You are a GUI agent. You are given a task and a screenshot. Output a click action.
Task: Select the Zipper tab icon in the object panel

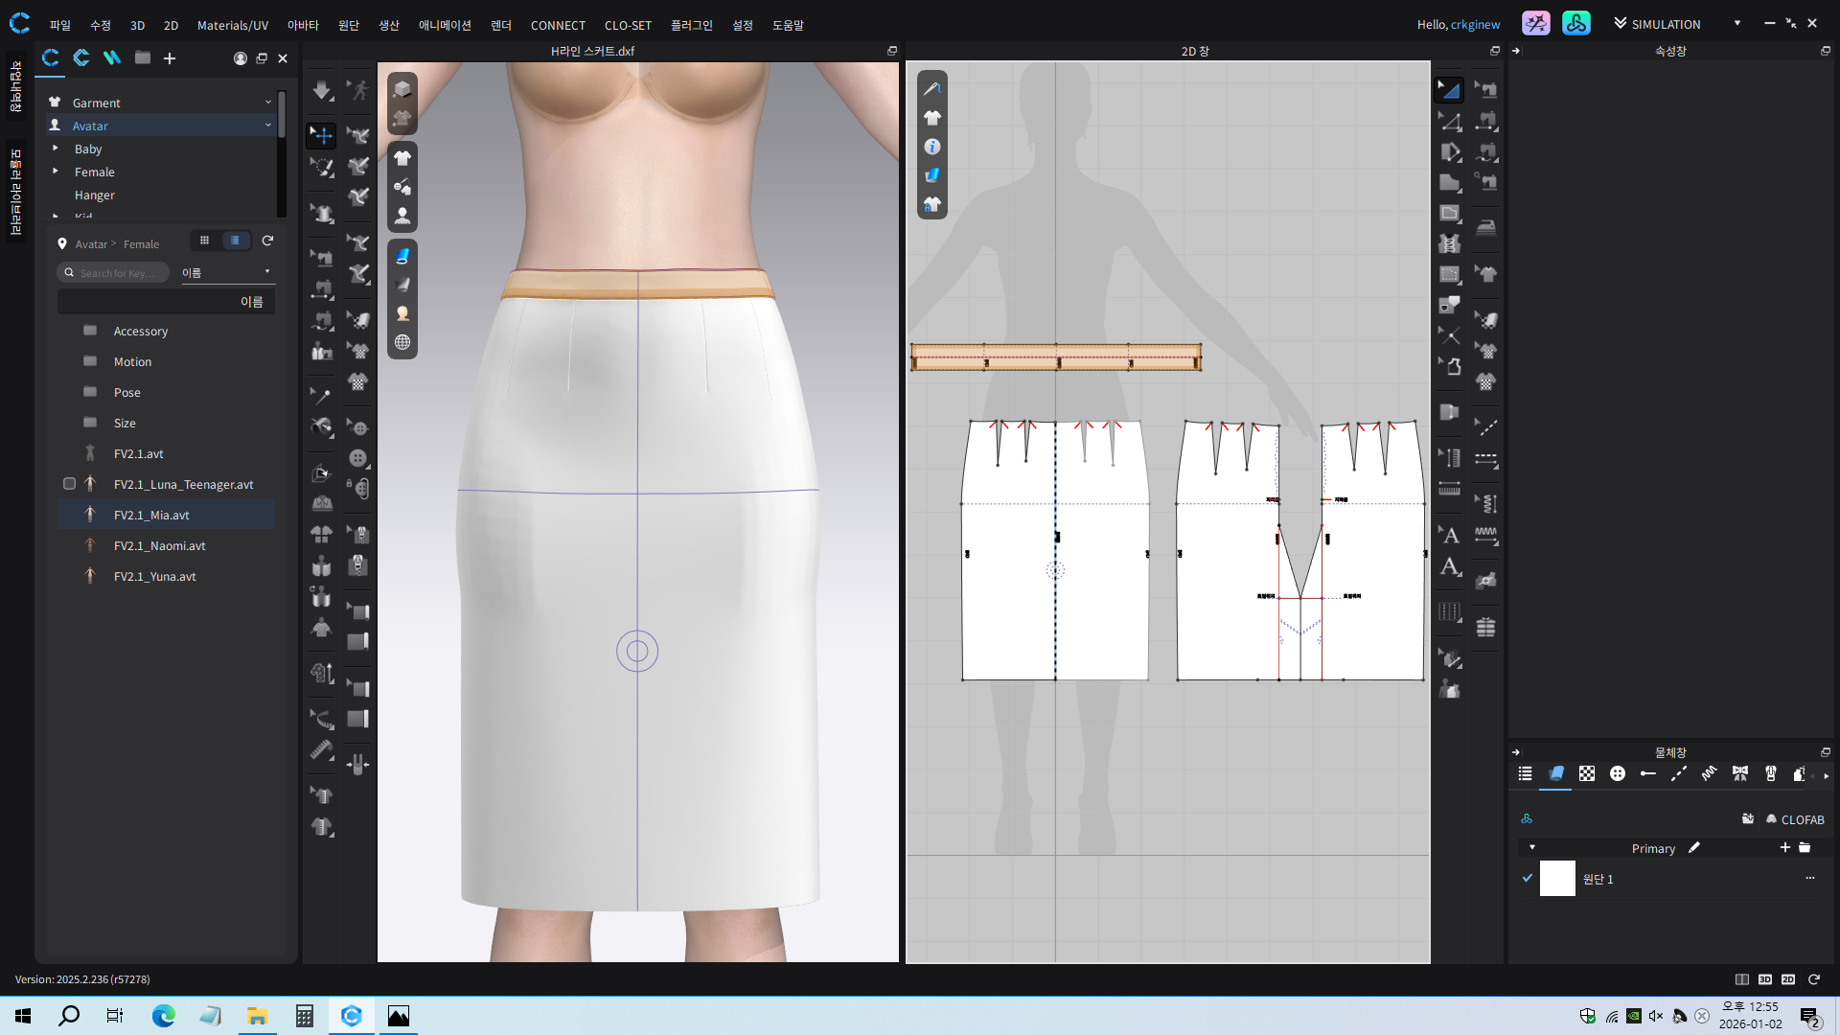click(x=1770, y=774)
